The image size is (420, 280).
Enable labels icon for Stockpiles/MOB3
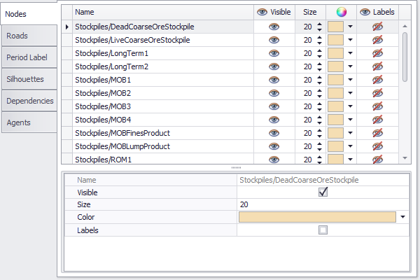377,106
